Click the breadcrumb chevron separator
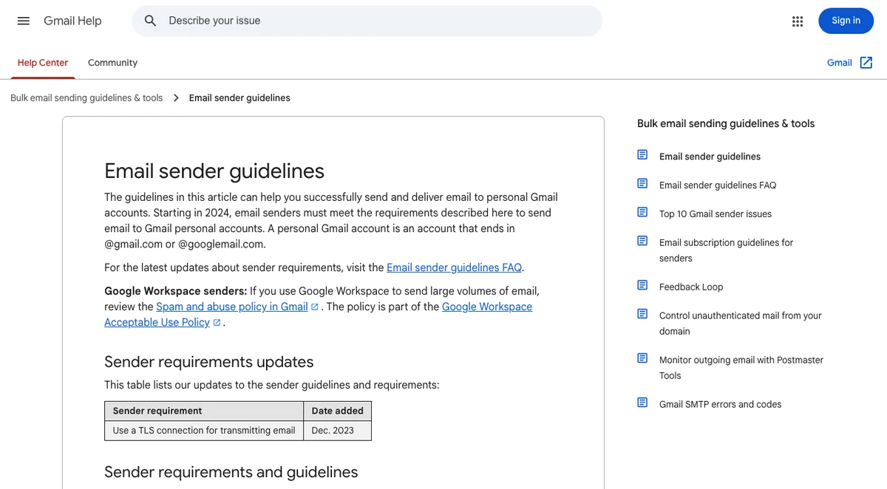 [176, 98]
